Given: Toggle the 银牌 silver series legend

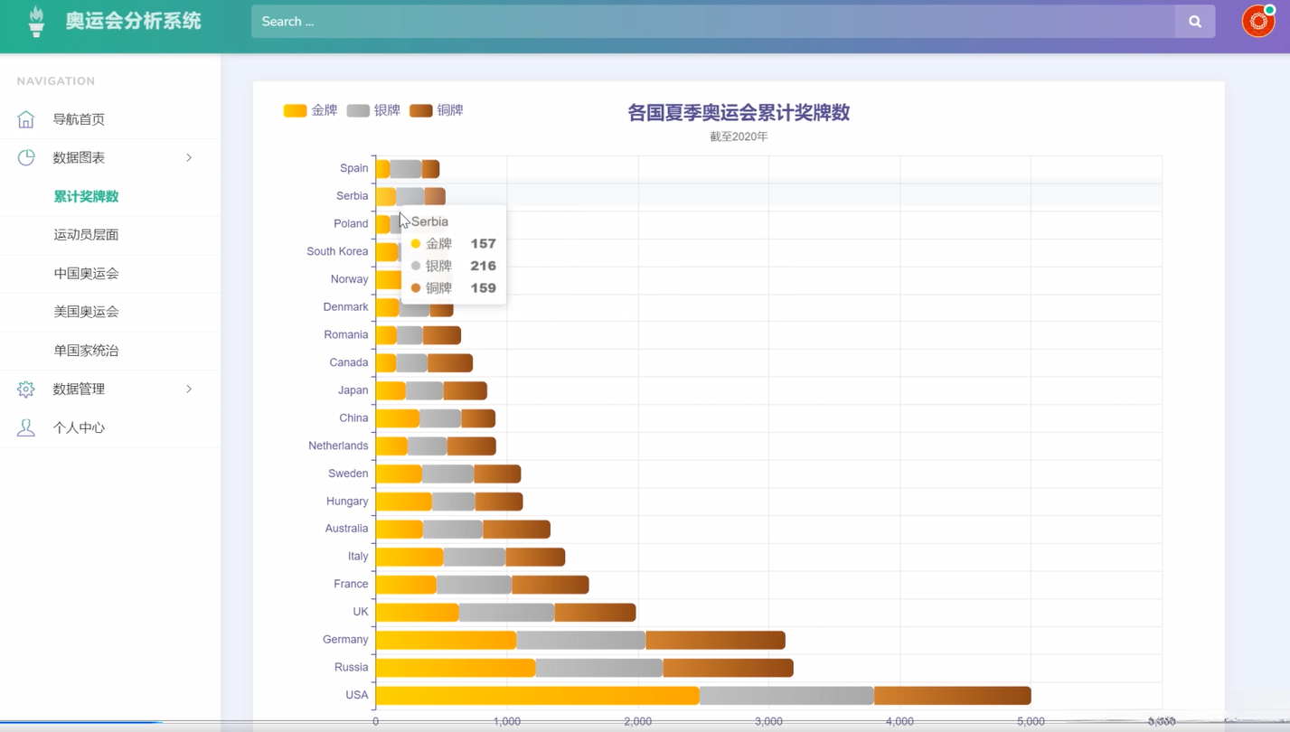Looking at the screenshot, I should click(x=373, y=110).
